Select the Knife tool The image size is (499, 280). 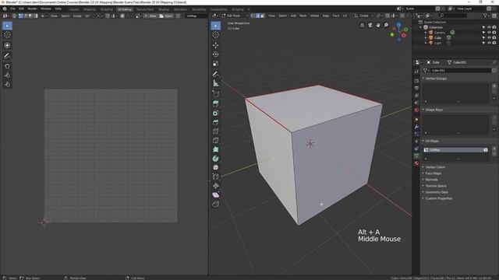coord(216,140)
